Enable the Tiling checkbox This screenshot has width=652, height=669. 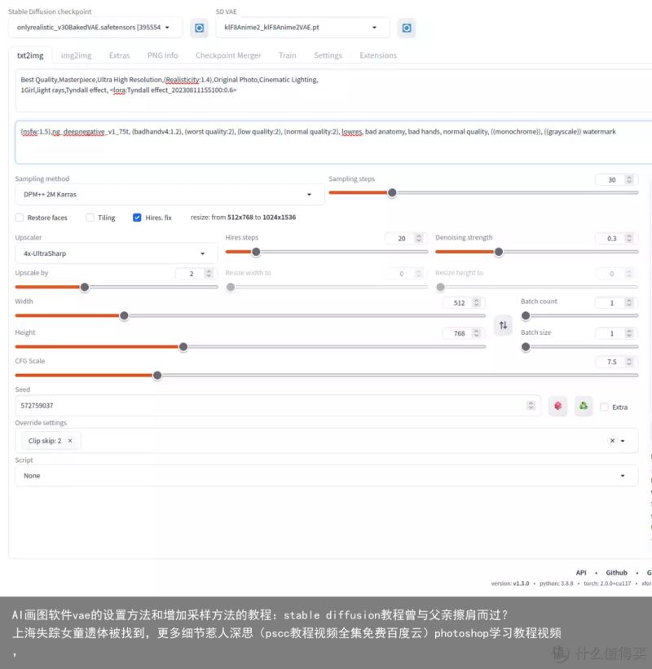[90, 218]
